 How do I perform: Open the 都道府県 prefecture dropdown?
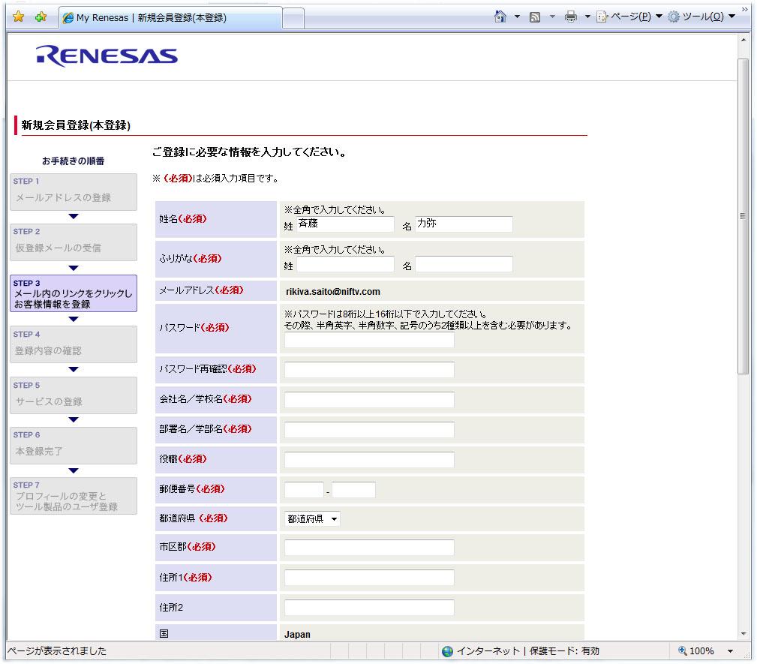click(x=312, y=518)
